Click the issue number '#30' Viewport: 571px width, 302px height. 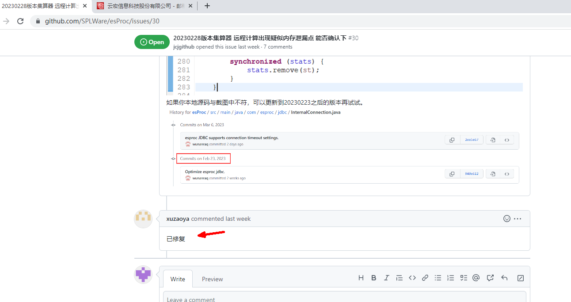pos(353,38)
